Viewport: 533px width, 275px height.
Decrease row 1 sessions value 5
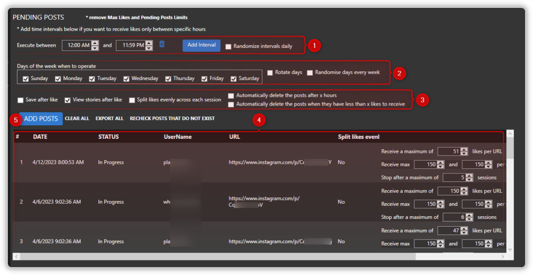(469, 179)
